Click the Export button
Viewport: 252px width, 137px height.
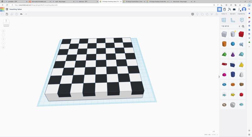(x=232, y=14)
